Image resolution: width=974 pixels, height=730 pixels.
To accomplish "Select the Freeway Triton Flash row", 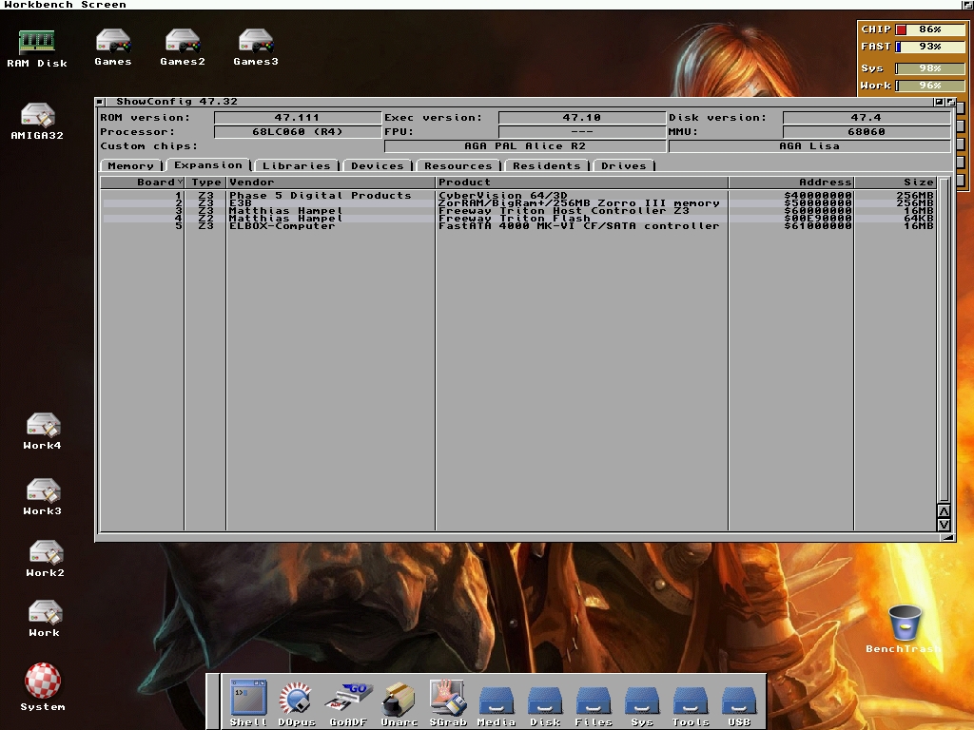I will click(518, 218).
